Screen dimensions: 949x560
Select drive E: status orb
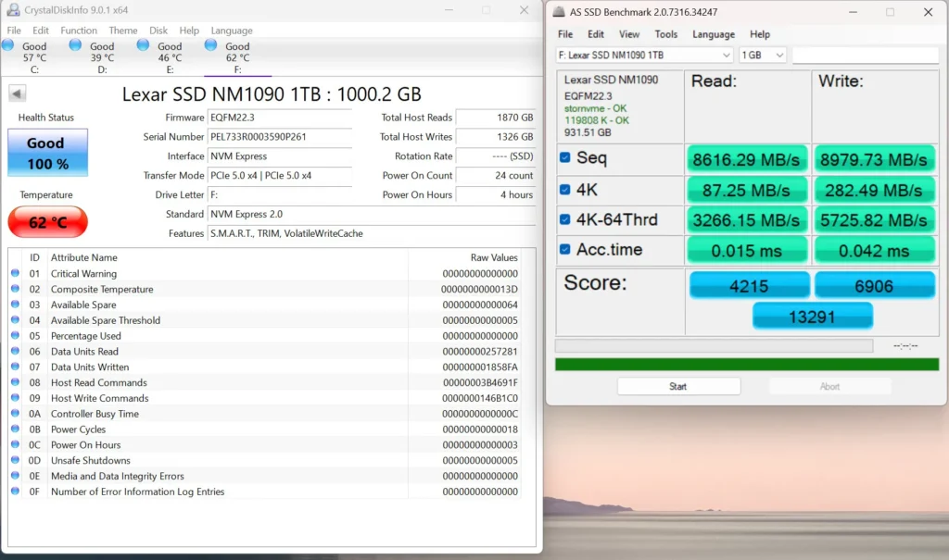coord(143,44)
